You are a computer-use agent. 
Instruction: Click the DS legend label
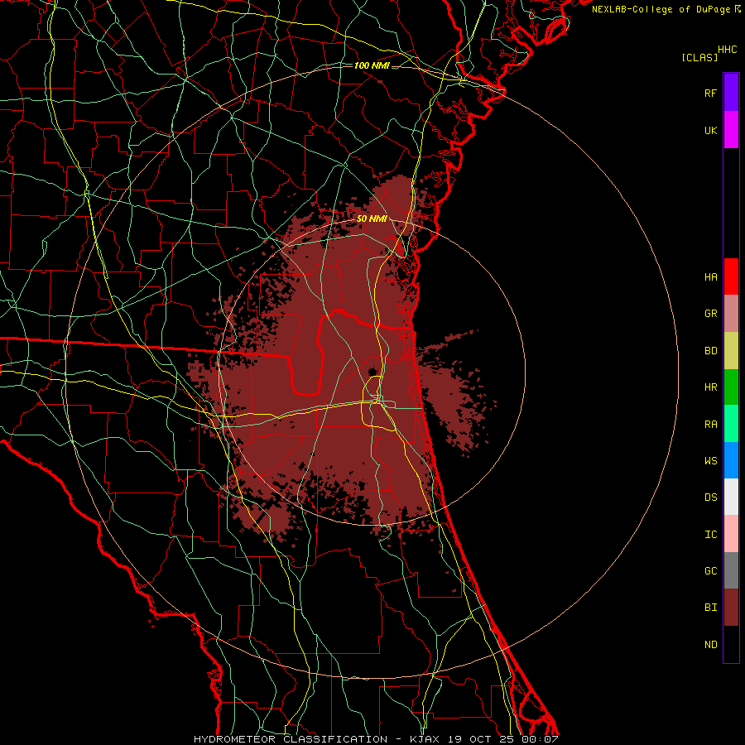(x=710, y=497)
